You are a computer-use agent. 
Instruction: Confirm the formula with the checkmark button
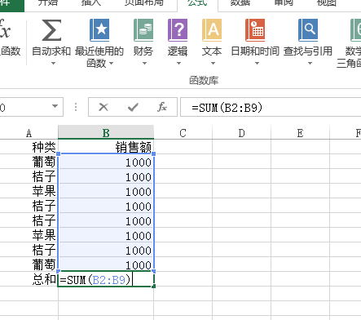pyautogui.click(x=133, y=107)
